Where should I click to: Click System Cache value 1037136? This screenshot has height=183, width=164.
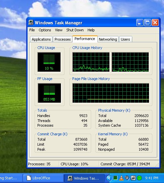(x=141, y=125)
